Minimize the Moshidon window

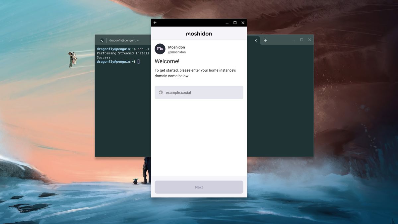click(227, 22)
